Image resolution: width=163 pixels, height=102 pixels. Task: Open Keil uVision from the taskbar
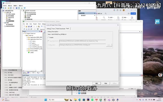coord(101,100)
